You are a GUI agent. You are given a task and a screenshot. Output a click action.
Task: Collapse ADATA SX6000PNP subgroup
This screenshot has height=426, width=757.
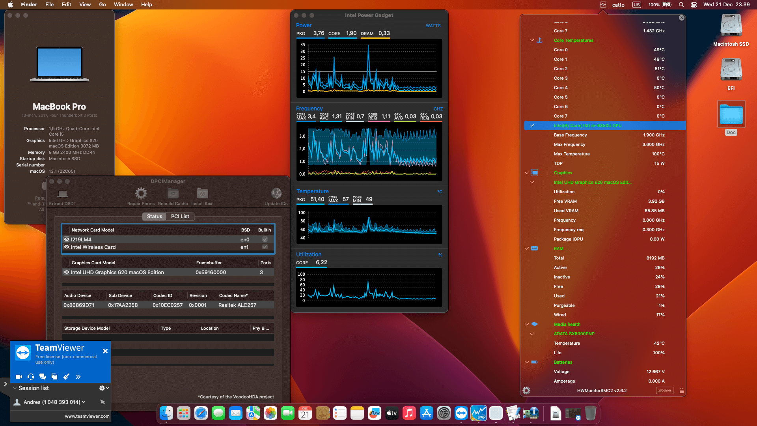click(x=531, y=334)
